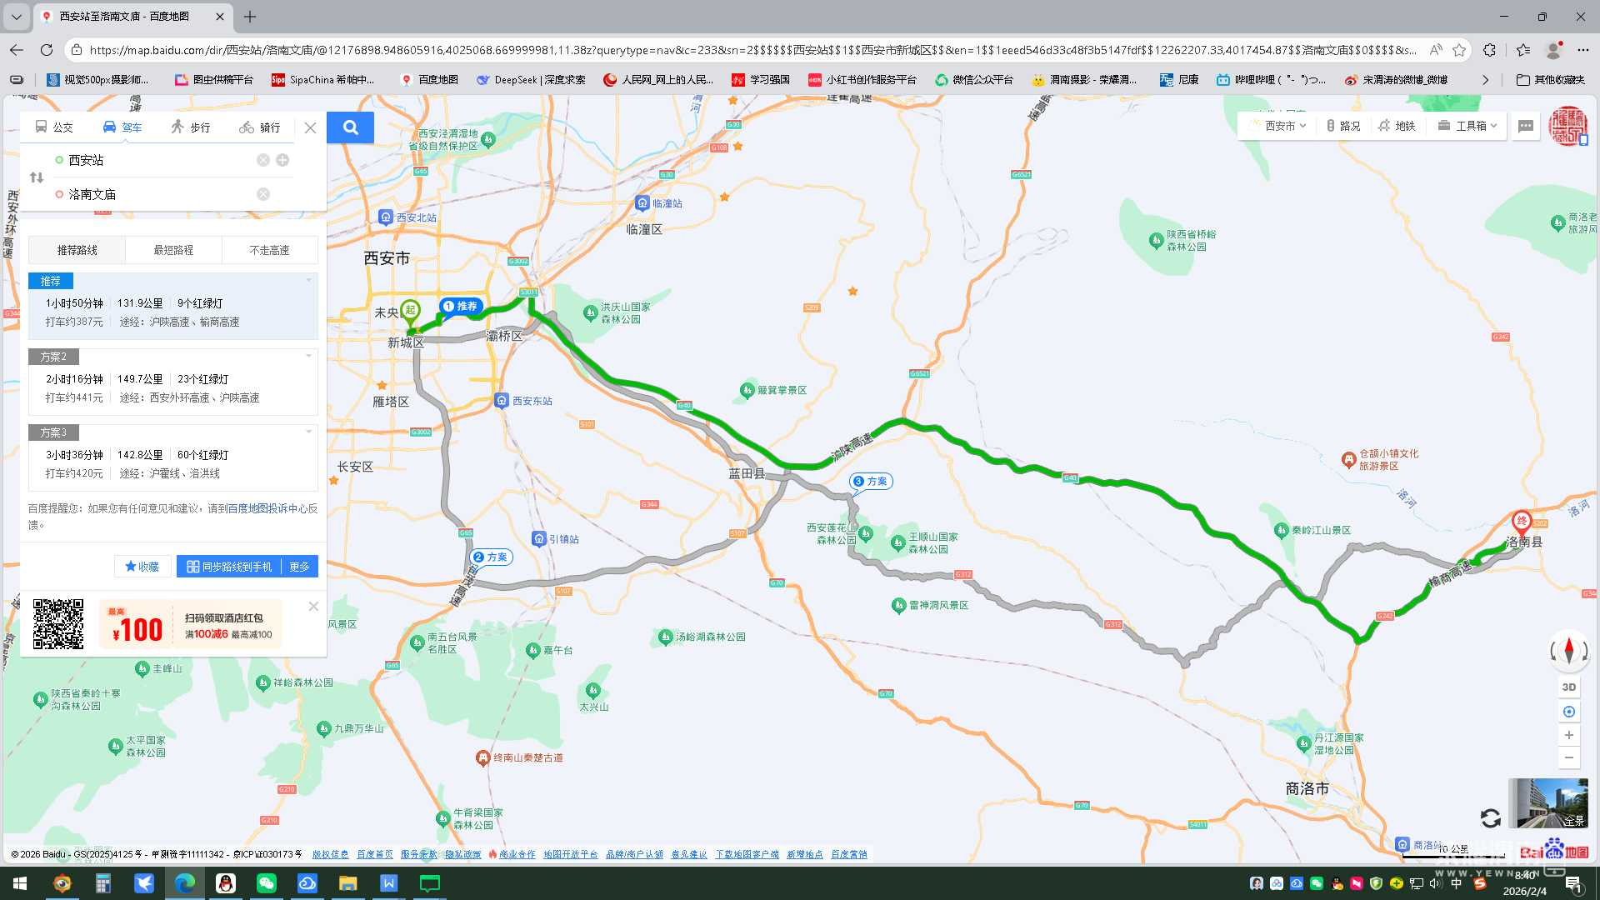
Task: Toggle 路况 traffic layer
Action: 1342,126
